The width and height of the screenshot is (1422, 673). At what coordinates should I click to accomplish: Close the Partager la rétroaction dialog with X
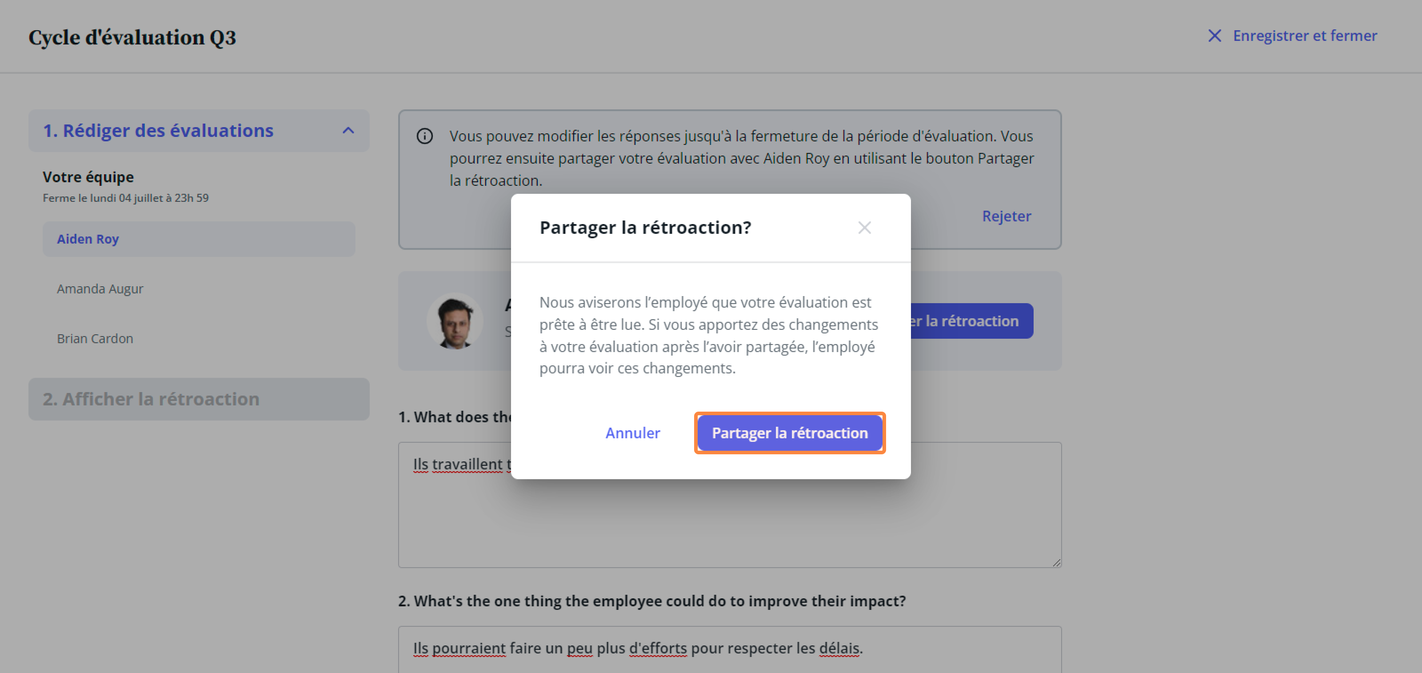point(864,228)
